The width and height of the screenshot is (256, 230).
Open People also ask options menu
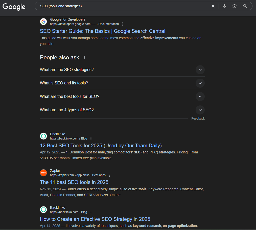[x=84, y=58]
